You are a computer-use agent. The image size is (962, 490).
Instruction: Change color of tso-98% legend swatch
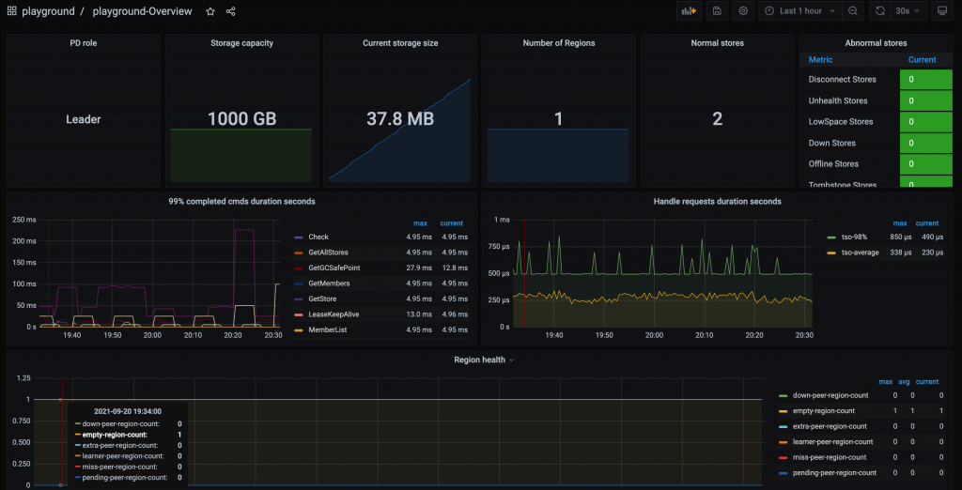[832, 237]
